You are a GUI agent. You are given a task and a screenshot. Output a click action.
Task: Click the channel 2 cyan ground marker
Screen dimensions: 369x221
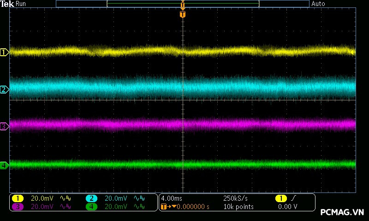point(4,89)
